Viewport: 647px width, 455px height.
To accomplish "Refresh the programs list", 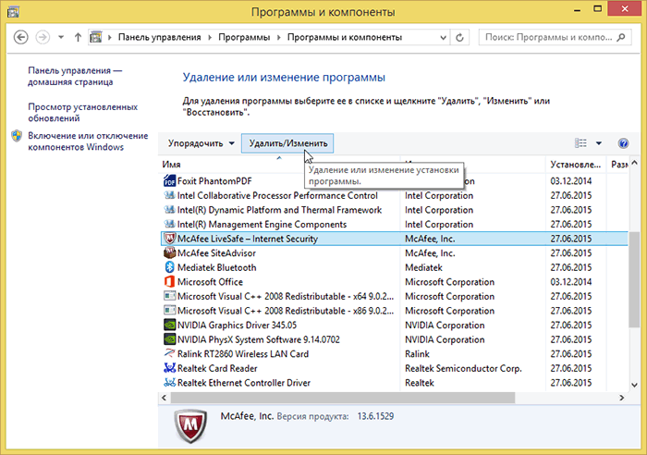I will pyautogui.click(x=459, y=38).
